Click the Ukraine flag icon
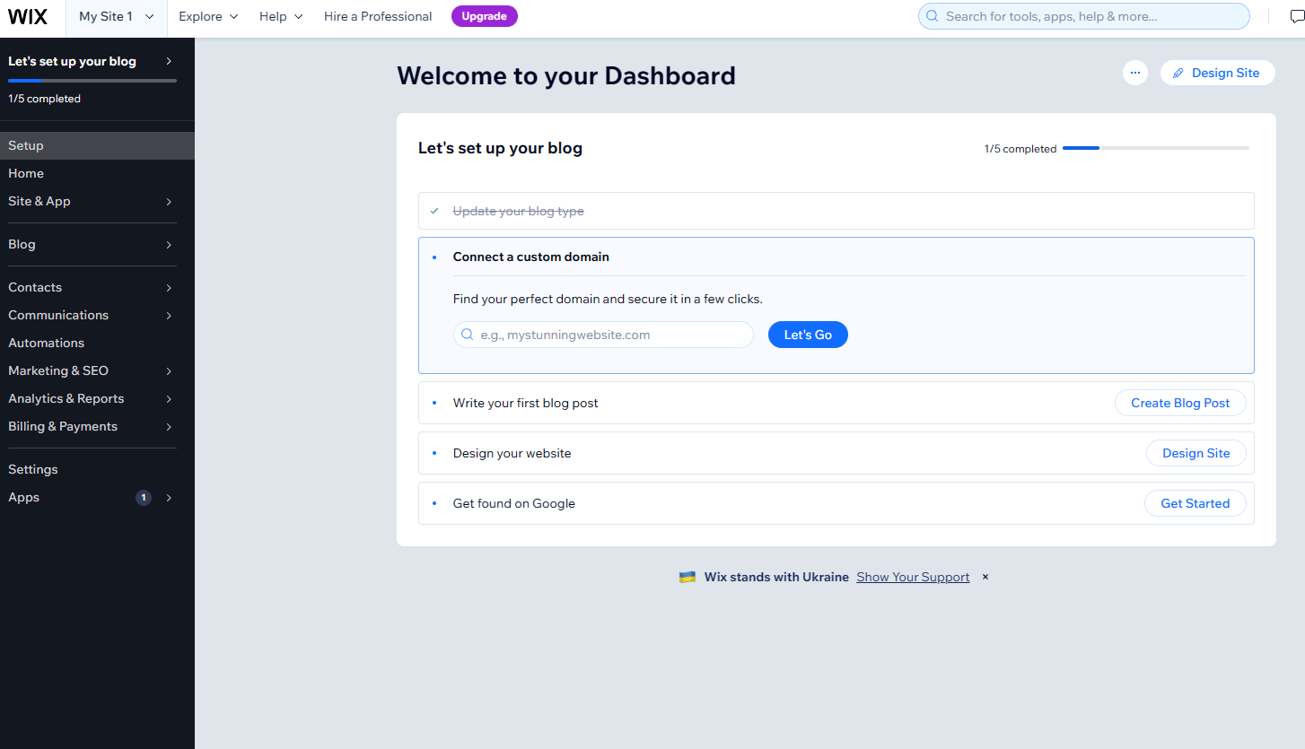The width and height of the screenshot is (1305, 749). [688, 577]
